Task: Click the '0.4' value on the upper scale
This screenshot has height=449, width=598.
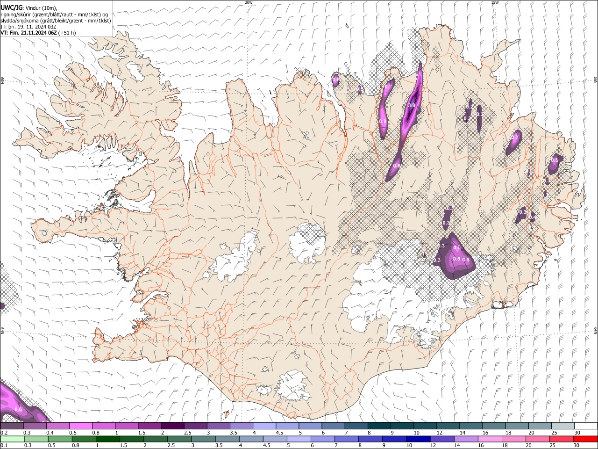Action: point(50,433)
